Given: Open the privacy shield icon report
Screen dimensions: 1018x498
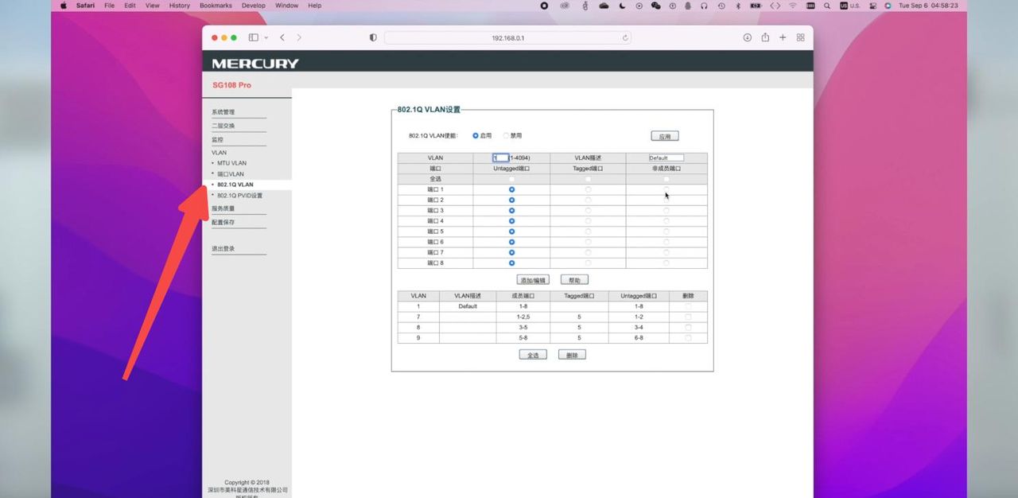Looking at the screenshot, I should (373, 37).
